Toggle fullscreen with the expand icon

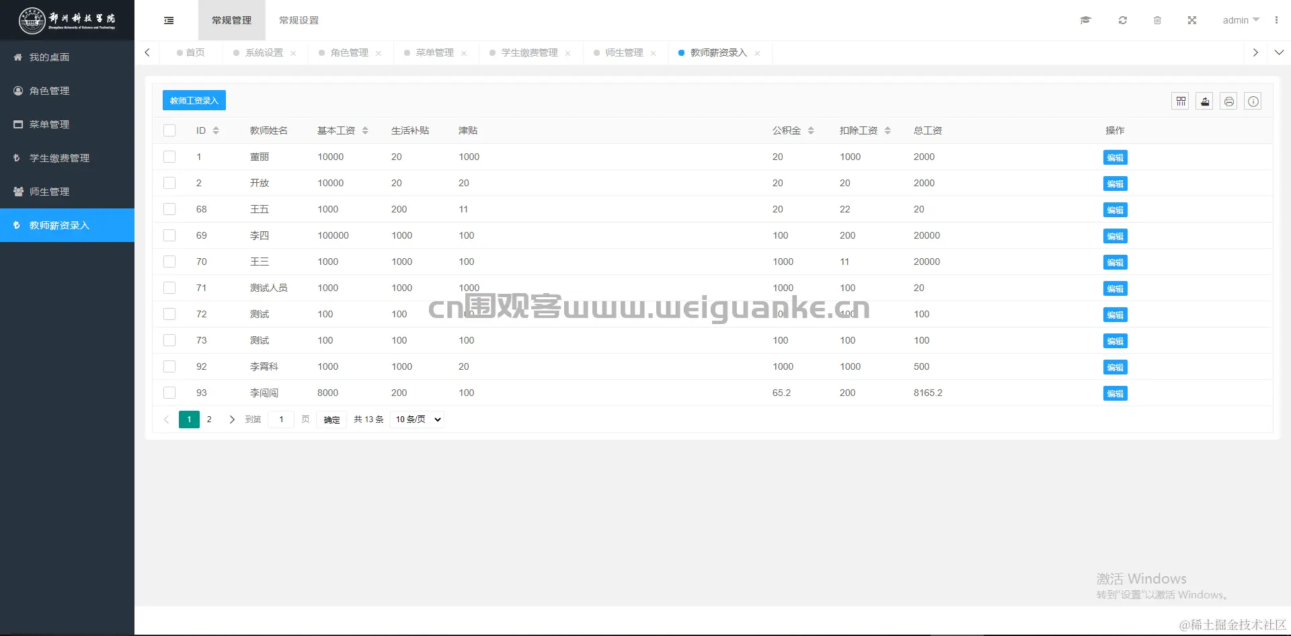coord(1191,20)
